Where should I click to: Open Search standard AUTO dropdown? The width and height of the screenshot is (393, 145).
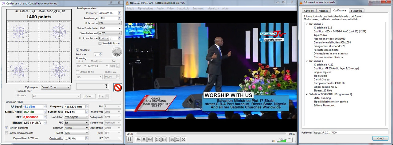click(110, 33)
